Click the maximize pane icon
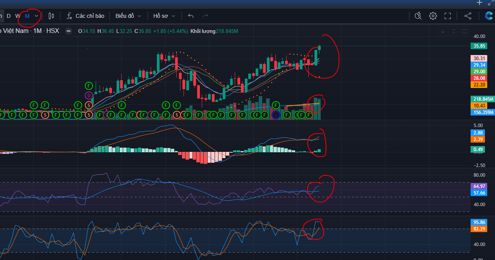The image size is (495, 260). point(465,31)
